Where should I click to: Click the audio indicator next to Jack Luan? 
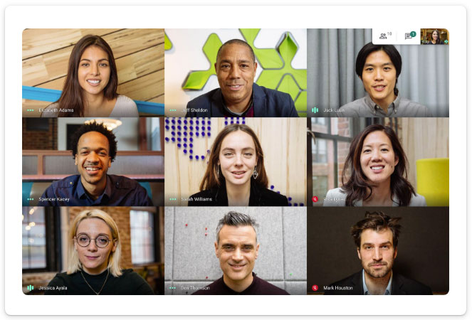click(315, 110)
